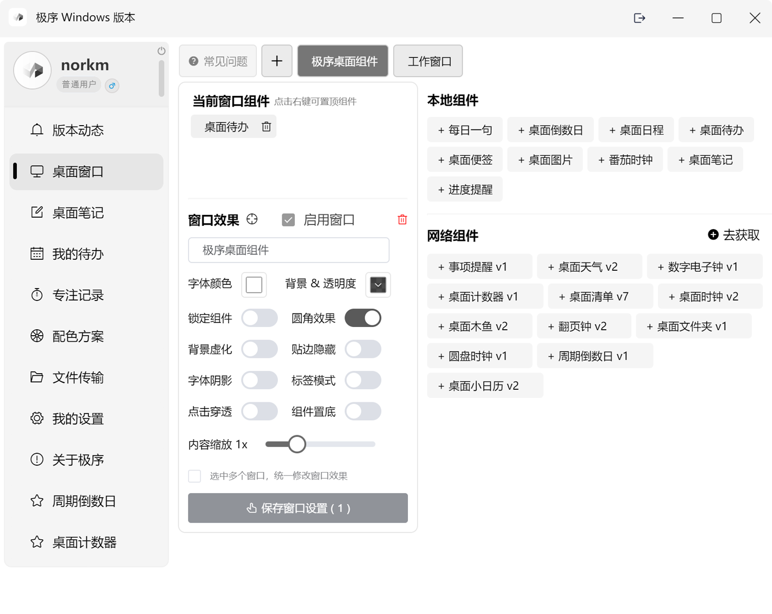Viewport: 772px width, 614px height.
Task: Click the 周期倒数日 star icon
Action: pyautogui.click(x=37, y=500)
